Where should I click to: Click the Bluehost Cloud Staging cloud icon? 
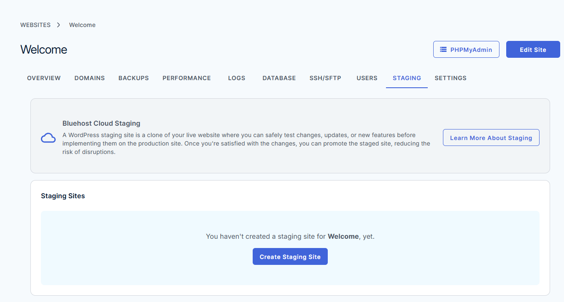point(48,138)
